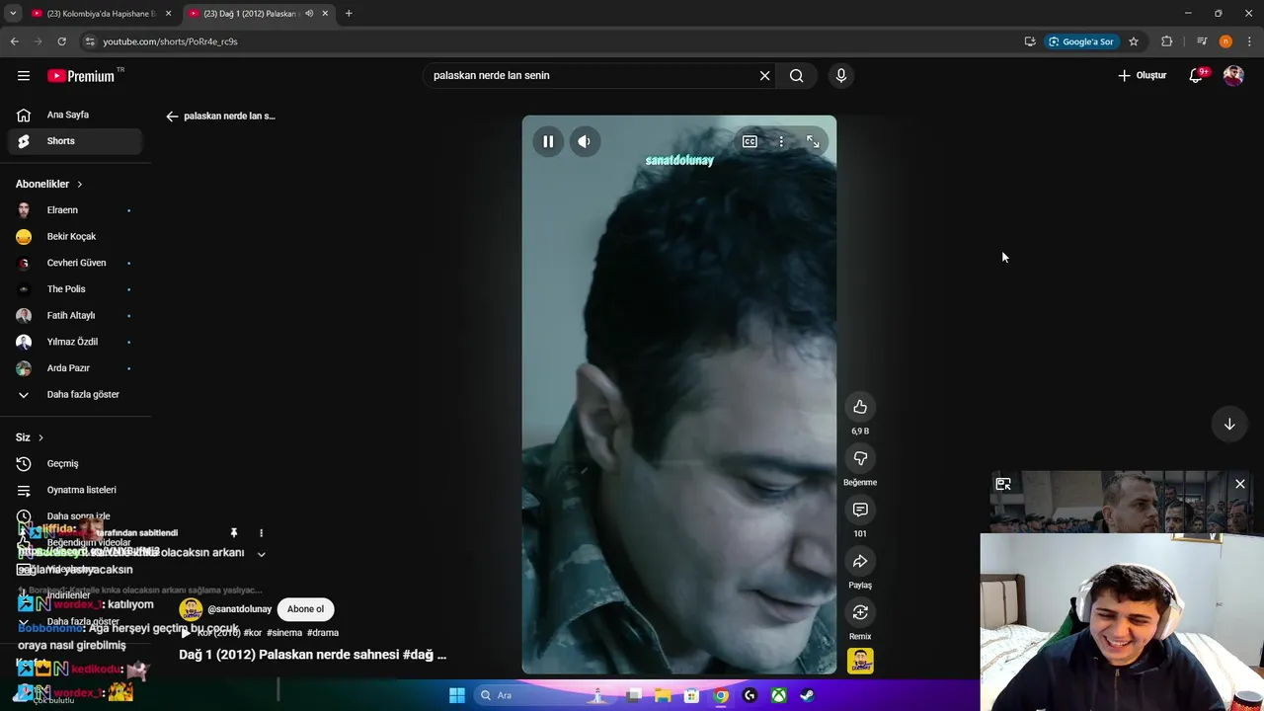Open Steam from the taskbar
This screenshot has height=711, width=1264.
[x=808, y=695]
